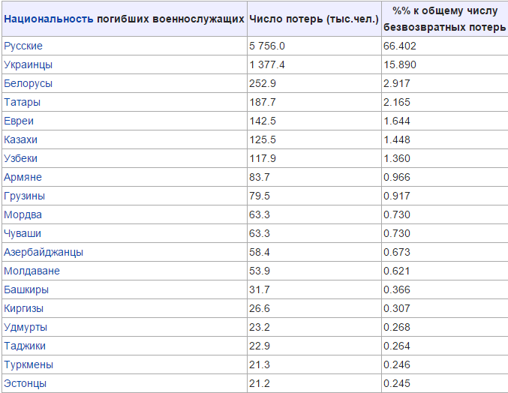Open the Чуваши link
The image size is (508, 393).
click(x=23, y=233)
